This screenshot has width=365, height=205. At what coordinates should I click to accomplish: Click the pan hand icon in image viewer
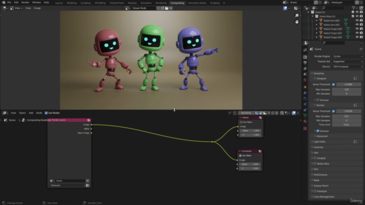point(297,22)
